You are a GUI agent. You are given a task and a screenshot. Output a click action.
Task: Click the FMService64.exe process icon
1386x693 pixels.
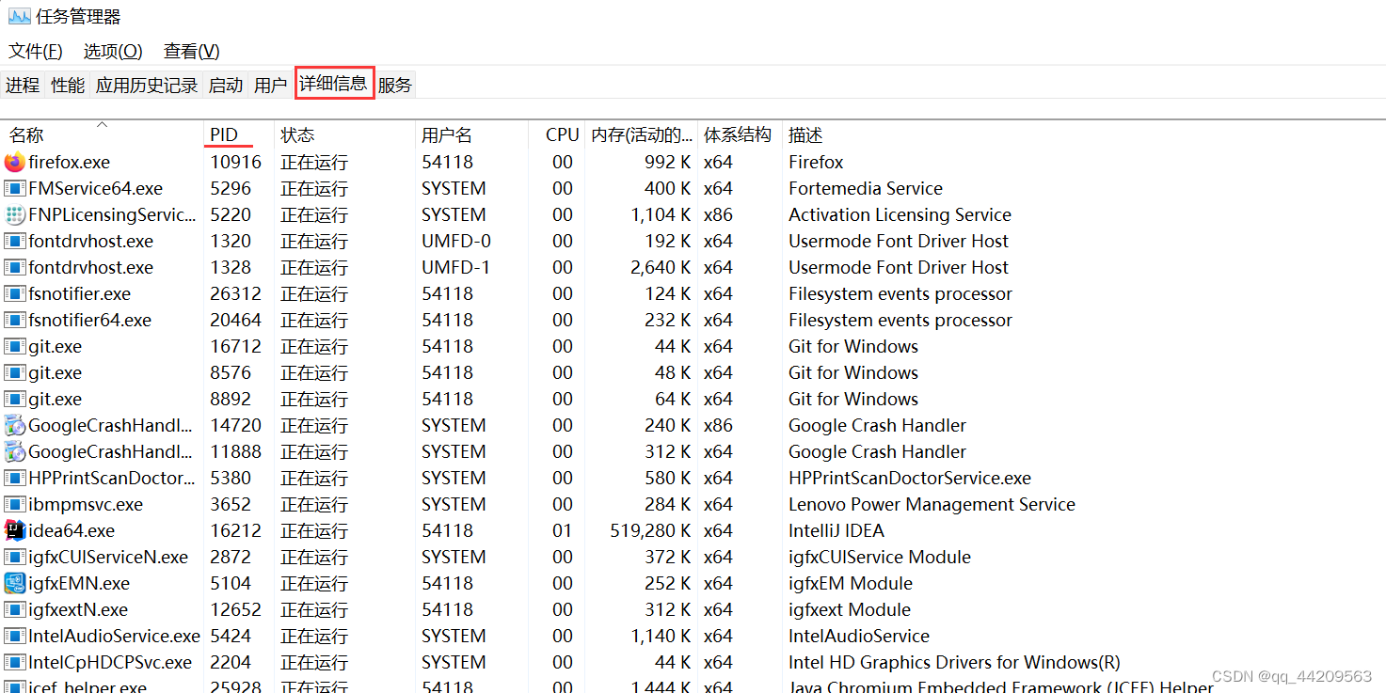tap(14, 188)
